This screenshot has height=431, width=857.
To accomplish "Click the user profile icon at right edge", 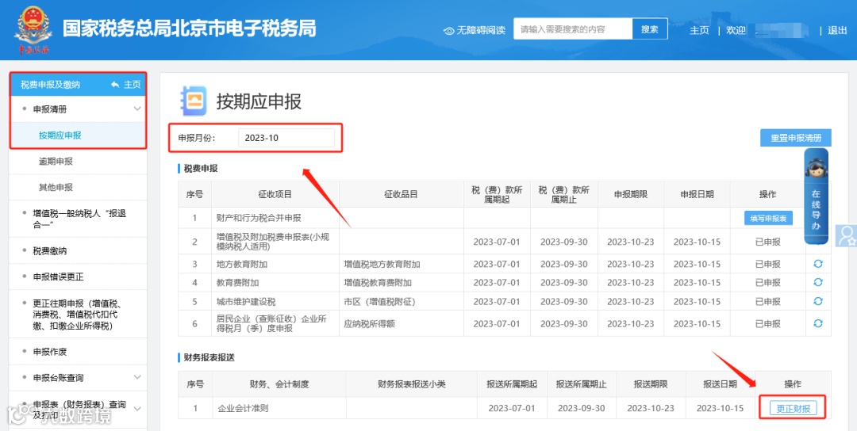I will point(847,235).
